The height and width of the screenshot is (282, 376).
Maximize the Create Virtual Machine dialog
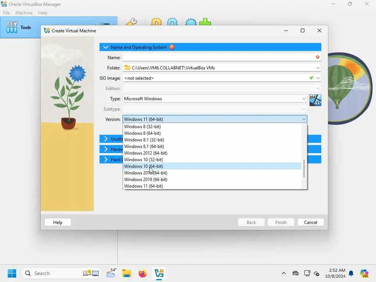coord(303,30)
